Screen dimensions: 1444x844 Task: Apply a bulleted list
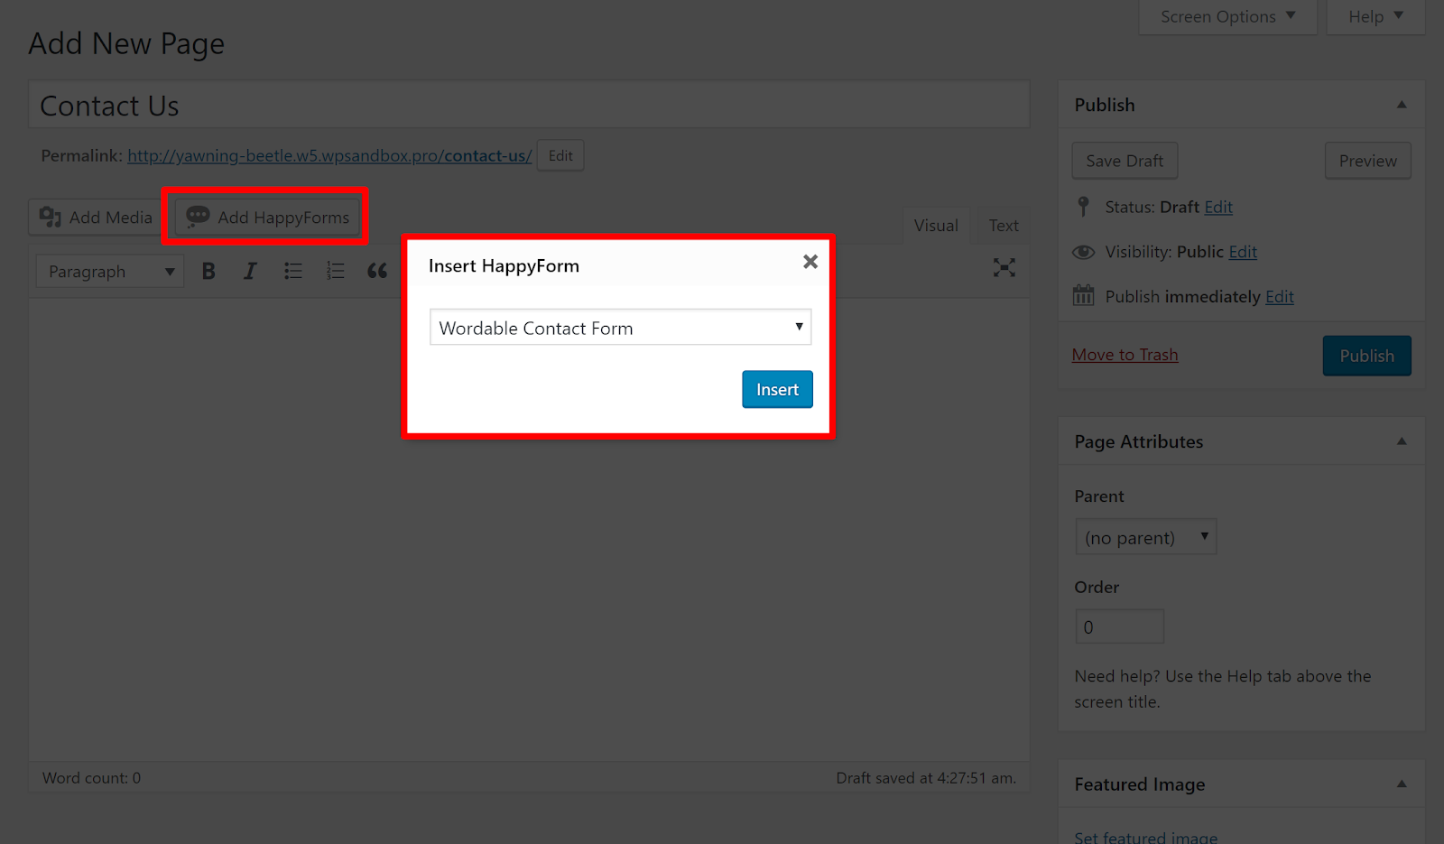click(x=292, y=270)
